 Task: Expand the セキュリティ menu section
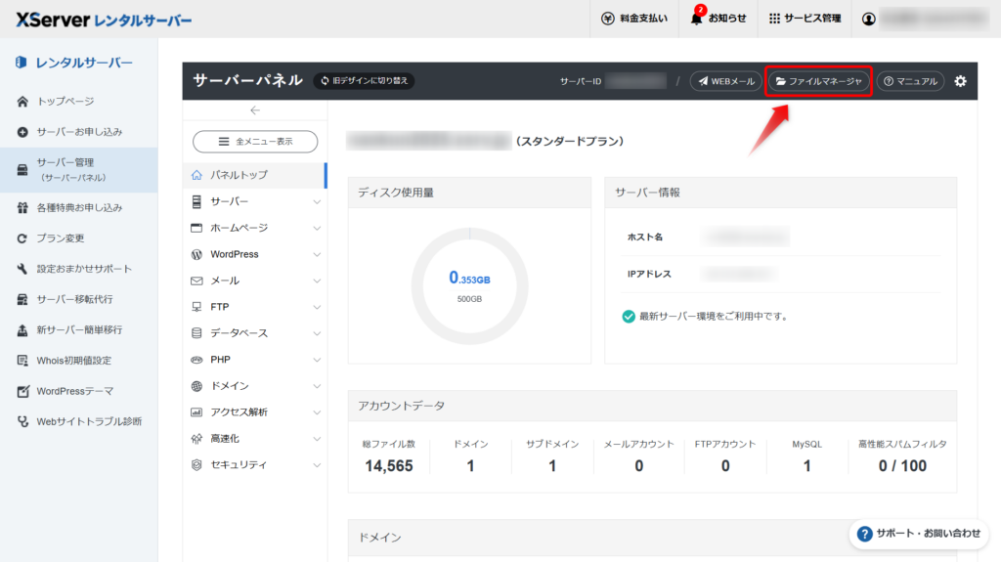[317, 465]
